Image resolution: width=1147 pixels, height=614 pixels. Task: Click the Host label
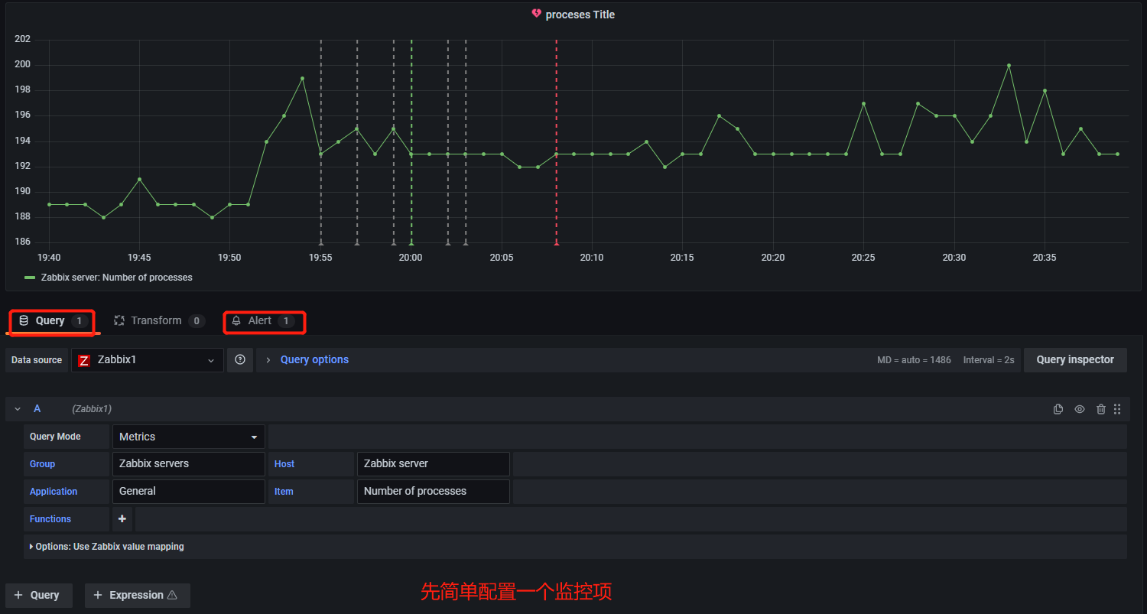click(284, 464)
